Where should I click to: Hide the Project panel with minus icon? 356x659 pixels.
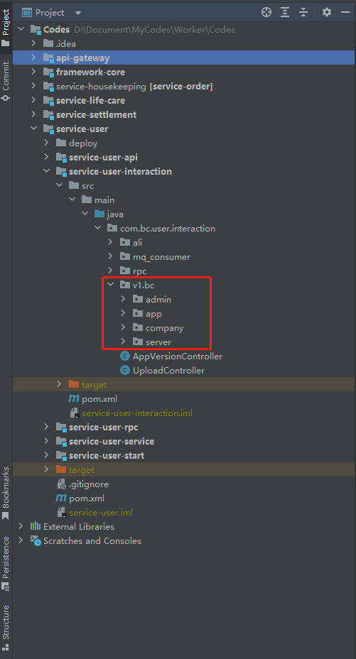click(x=345, y=13)
